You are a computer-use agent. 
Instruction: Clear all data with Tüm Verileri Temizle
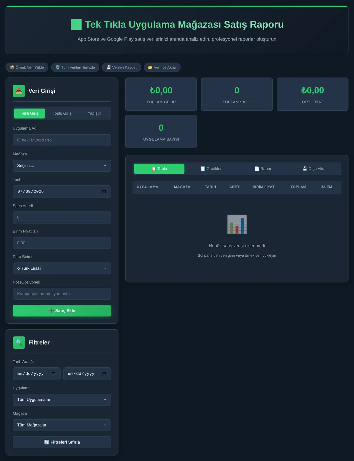click(75, 67)
